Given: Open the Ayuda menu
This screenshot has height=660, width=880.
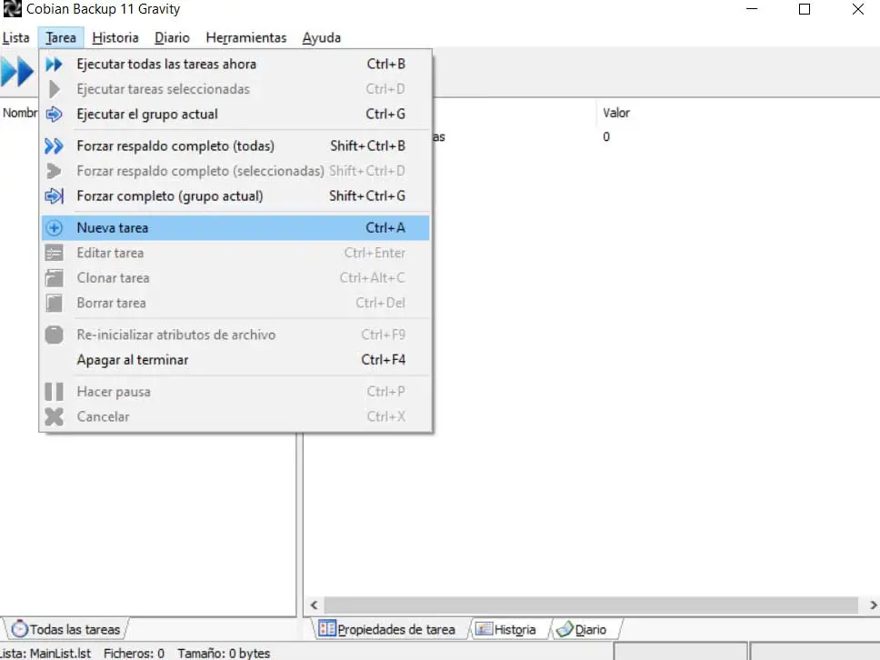Looking at the screenshot, I should point(322,37).
